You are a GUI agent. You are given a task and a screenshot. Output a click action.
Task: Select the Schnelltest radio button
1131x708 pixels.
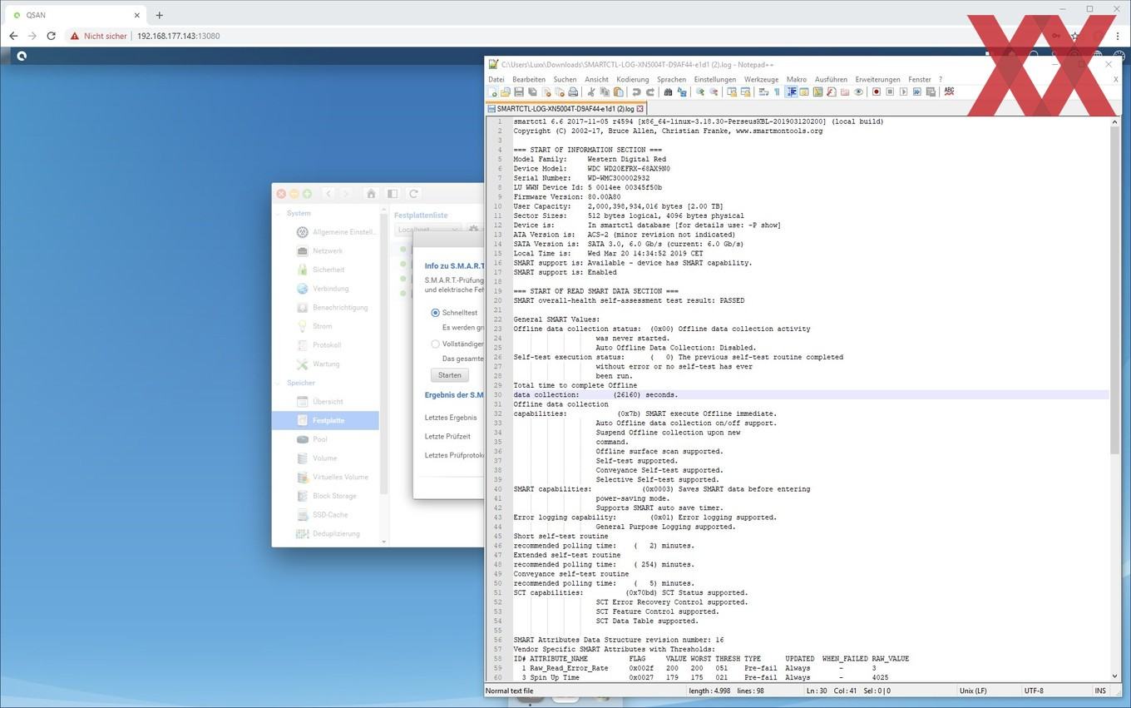(x=435, y=313)
